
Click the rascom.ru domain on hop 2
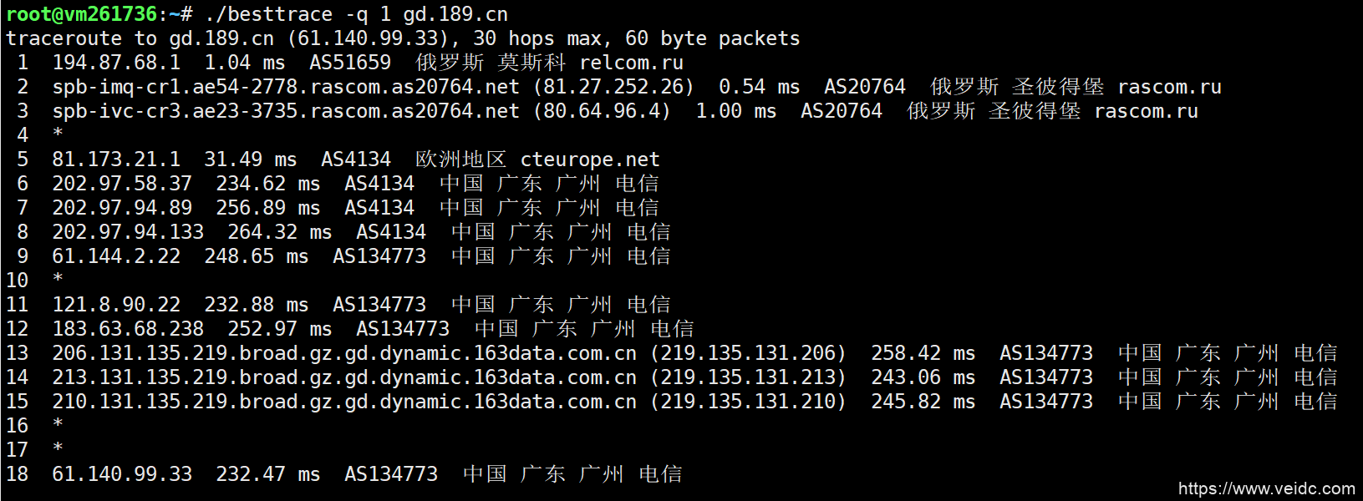click(1169, 87)
